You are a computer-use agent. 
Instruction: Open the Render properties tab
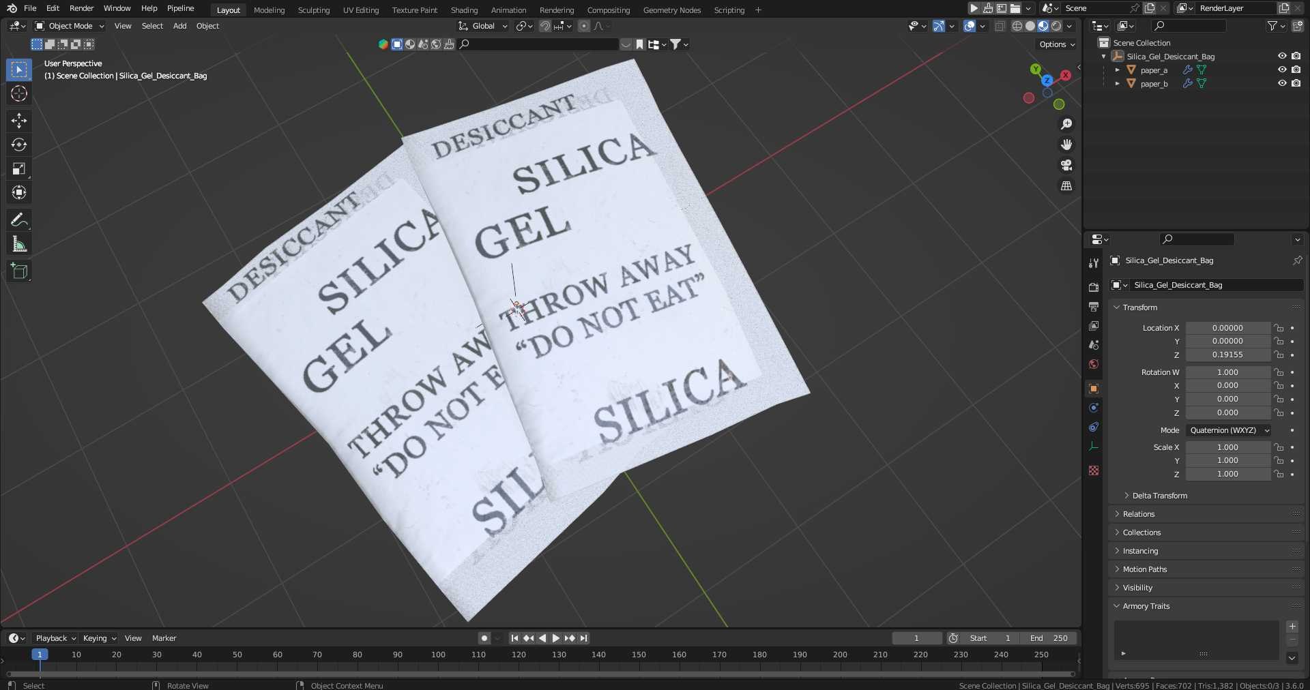pos(1094,287)
